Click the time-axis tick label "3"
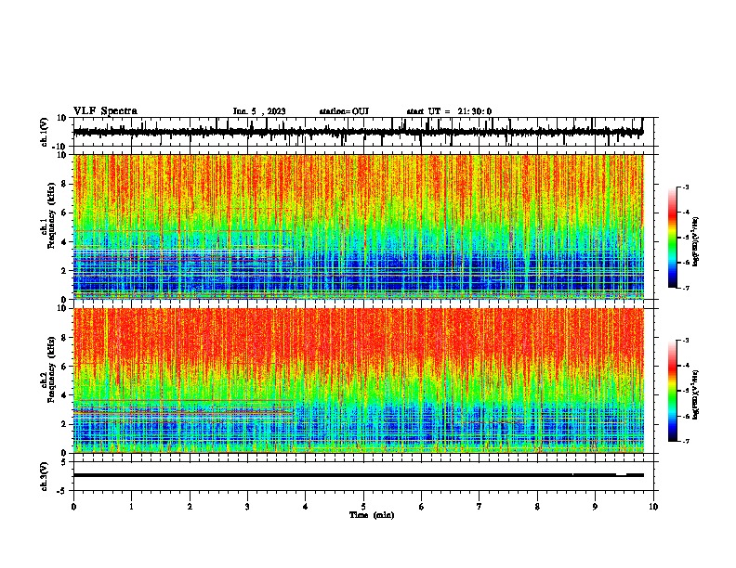 pyautogui.click(x=247, y=507)
